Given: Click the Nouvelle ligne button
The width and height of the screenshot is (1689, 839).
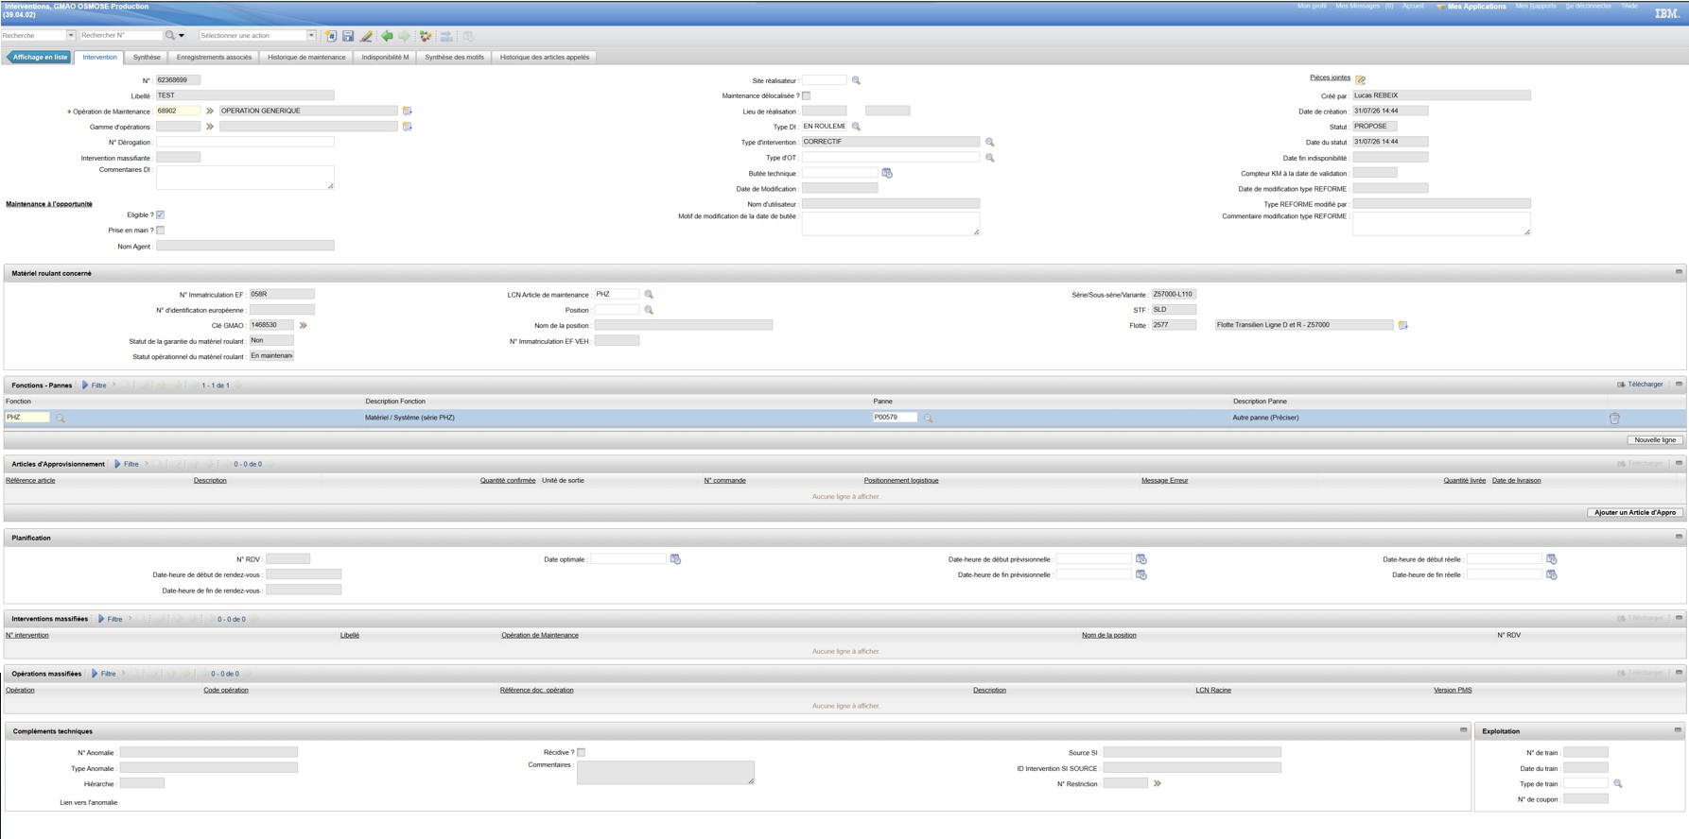Looking at the screenshot, I should 1655,440.
